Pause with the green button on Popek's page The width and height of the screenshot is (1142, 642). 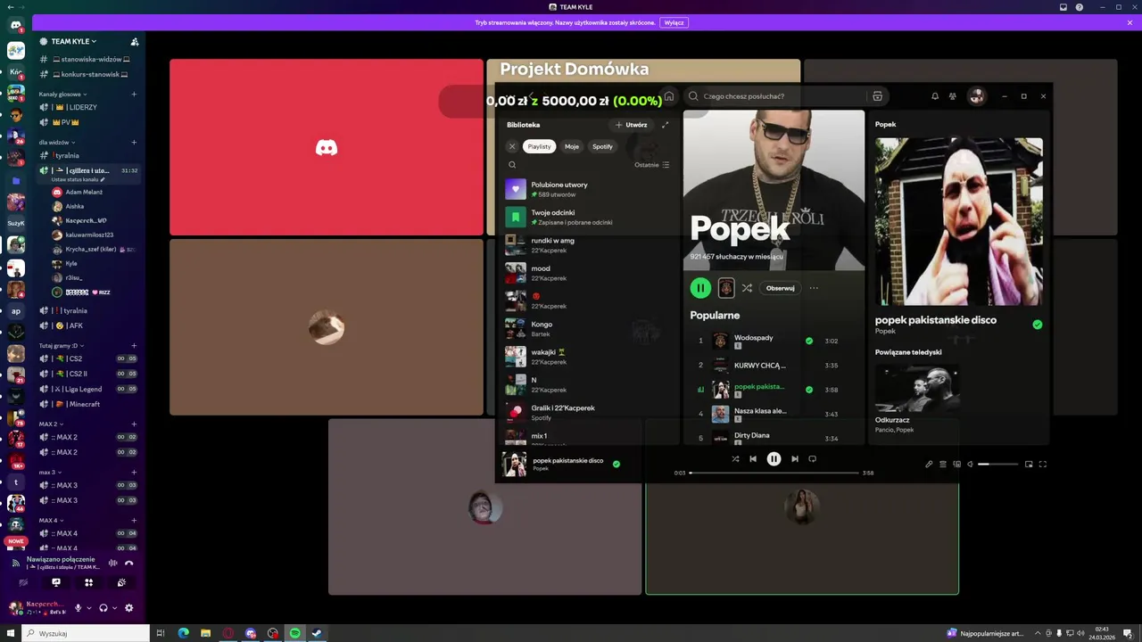click(700, 288)
